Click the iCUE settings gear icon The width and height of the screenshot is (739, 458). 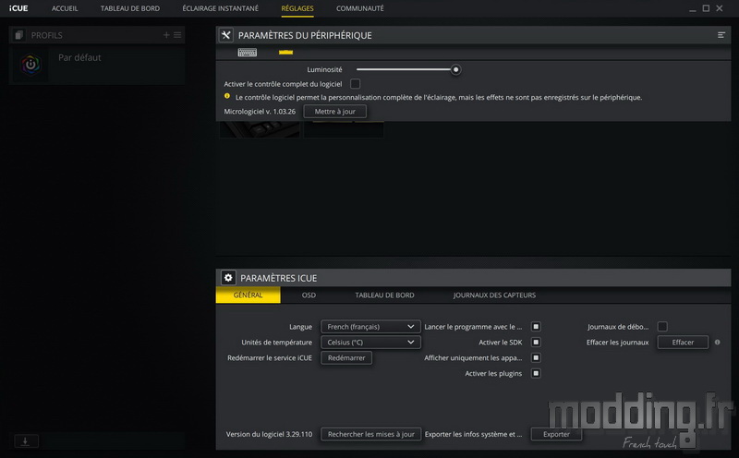pyautogui.click(x=228, y=278)
